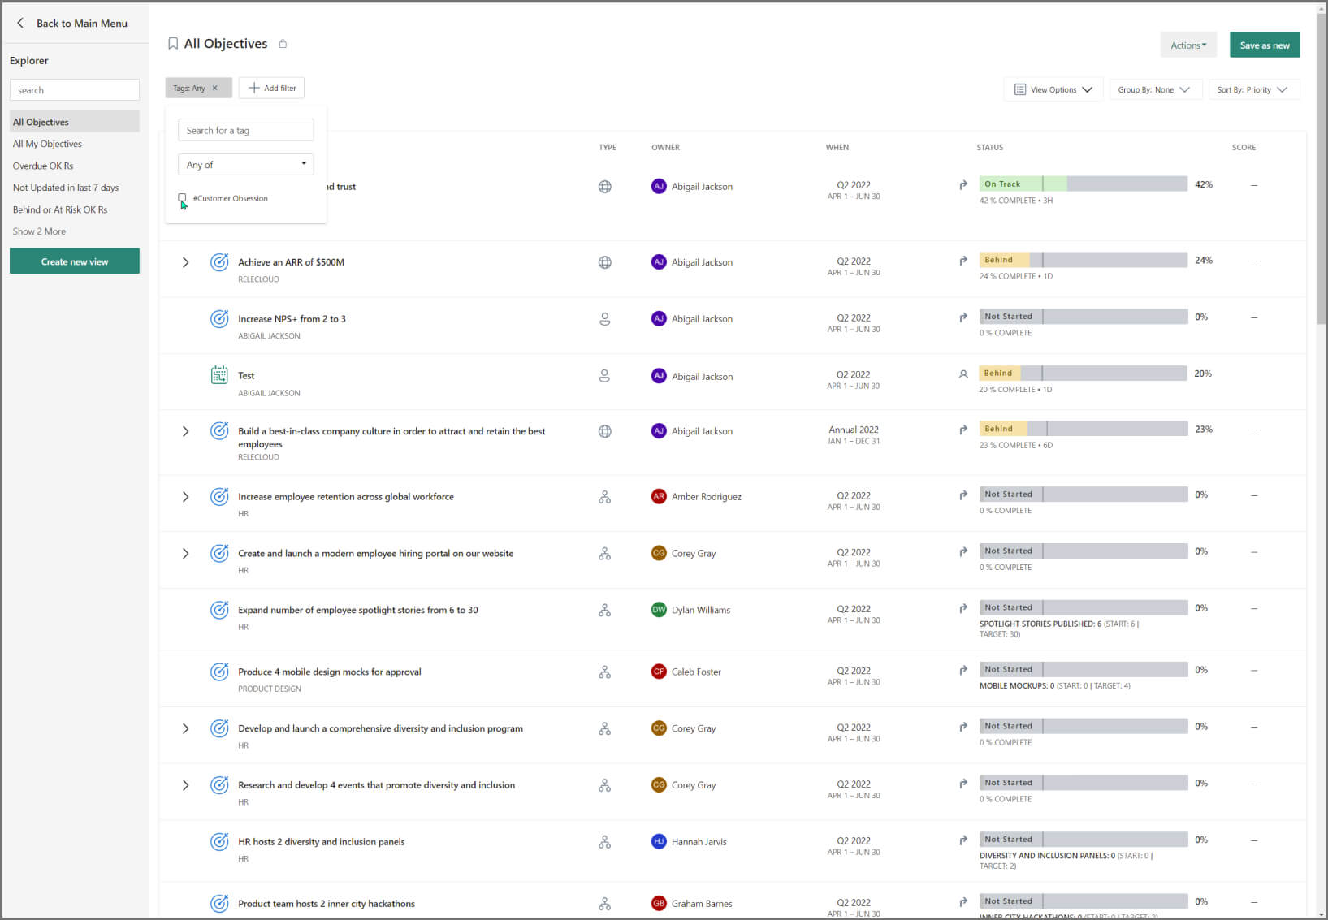
Task: Click the globe type icon in Build a best-in-class culture row
Action: click(x=605, y=431)
